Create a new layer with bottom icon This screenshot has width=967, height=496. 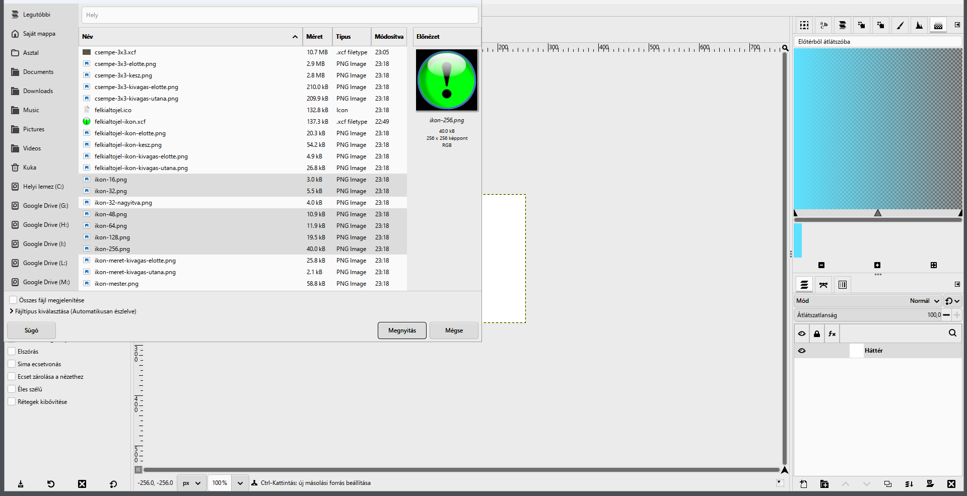coord(803,484)
